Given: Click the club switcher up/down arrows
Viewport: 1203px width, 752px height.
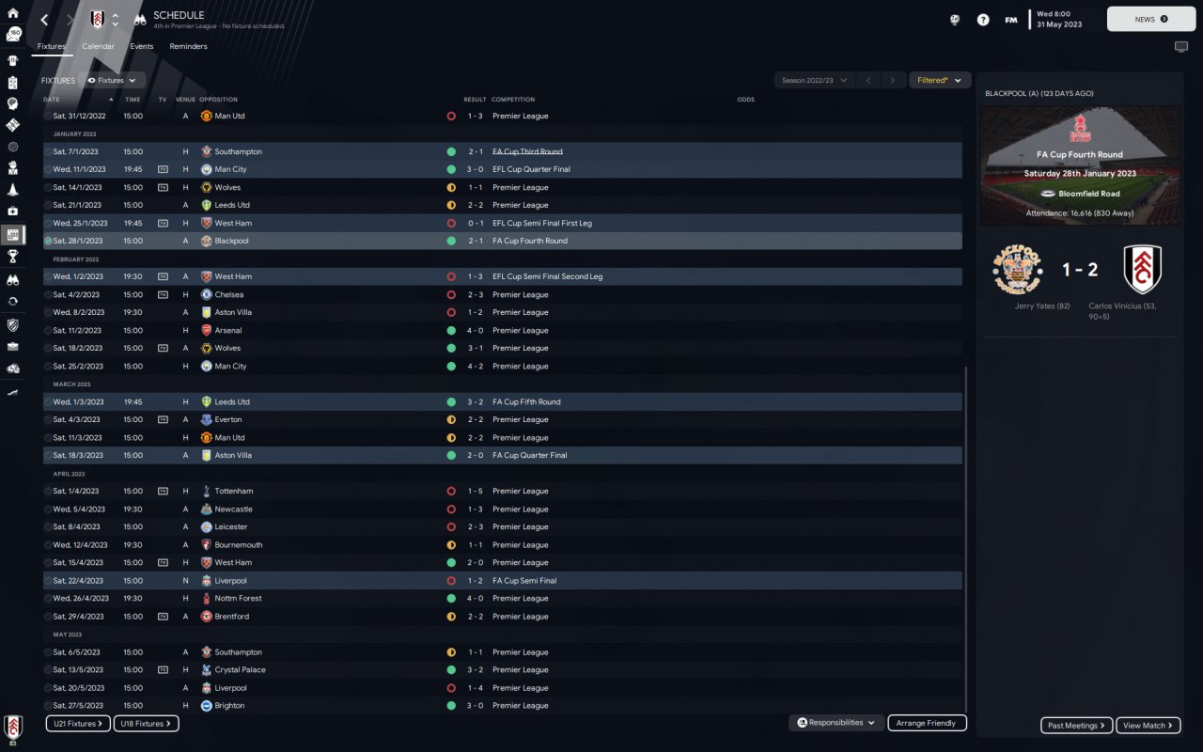Looking at the screenshot, I should tap(115, 20).
